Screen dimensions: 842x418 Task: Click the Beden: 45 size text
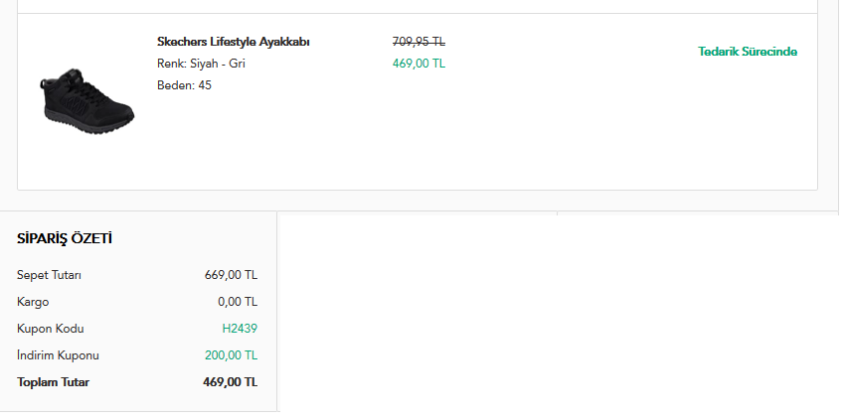(184, 85)
